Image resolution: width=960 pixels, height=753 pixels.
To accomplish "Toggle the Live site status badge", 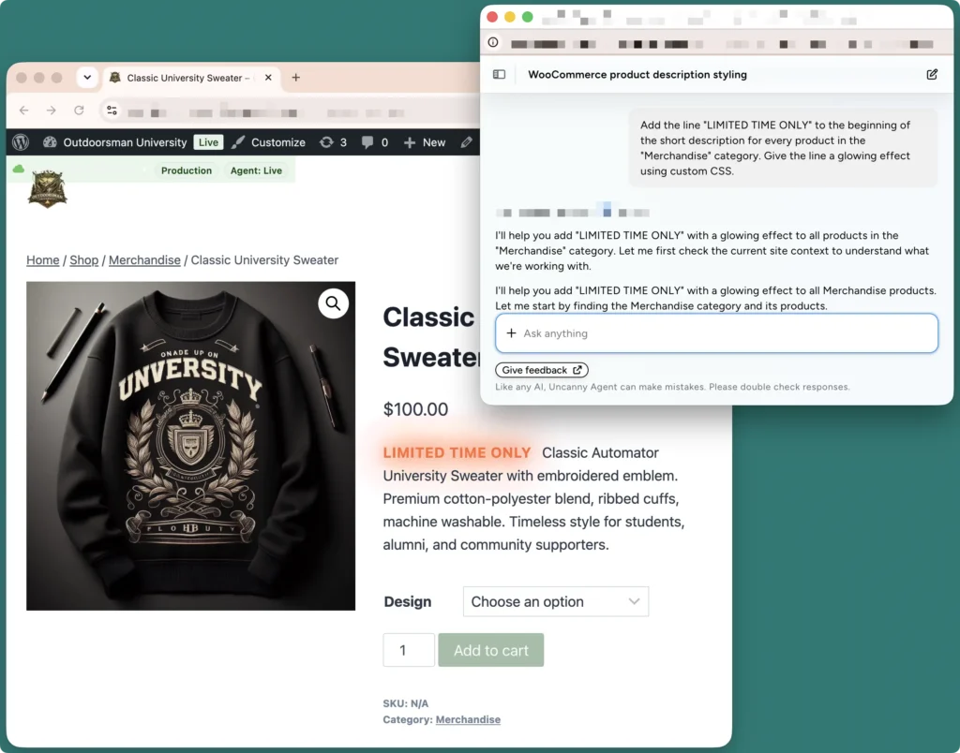I will [x=208, y=142].
